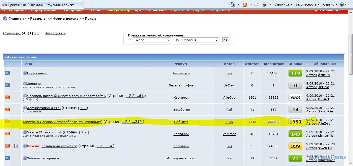Select the Приколы на ЯПлакалъ browser tab
Viewport: 353px width, 166px height.
[41, 5]
